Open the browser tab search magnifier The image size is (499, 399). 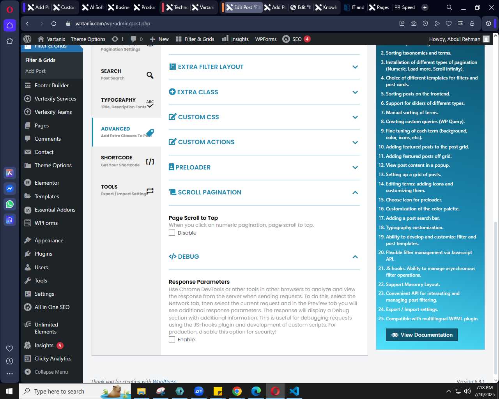coord(449,7)
